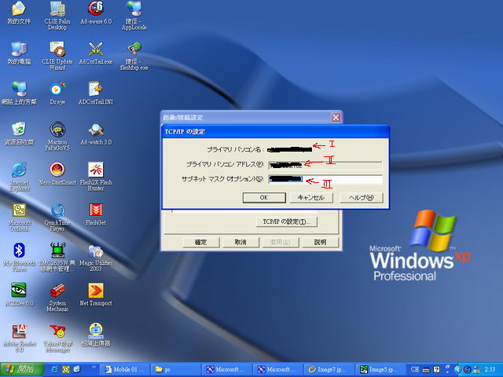Expand the Quick Launch chevron on taskbar
This screenshot has width=503, height=377.
(x=94, y=368)
